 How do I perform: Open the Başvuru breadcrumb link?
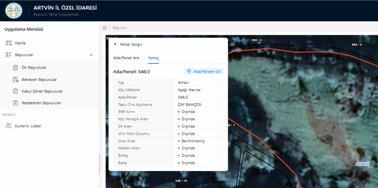pos(120,28)
